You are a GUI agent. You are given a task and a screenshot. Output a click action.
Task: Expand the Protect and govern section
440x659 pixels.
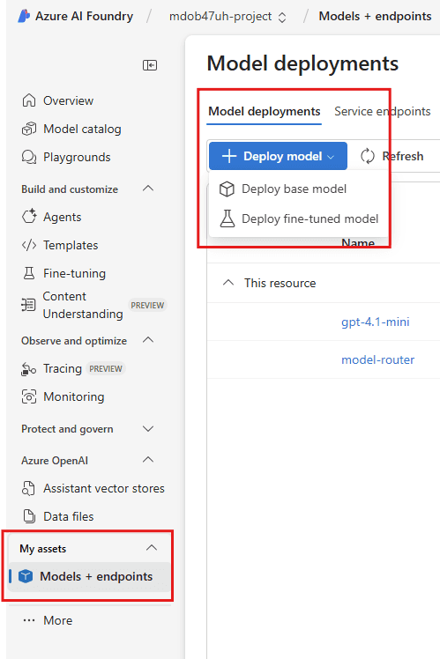click(148, 429)
